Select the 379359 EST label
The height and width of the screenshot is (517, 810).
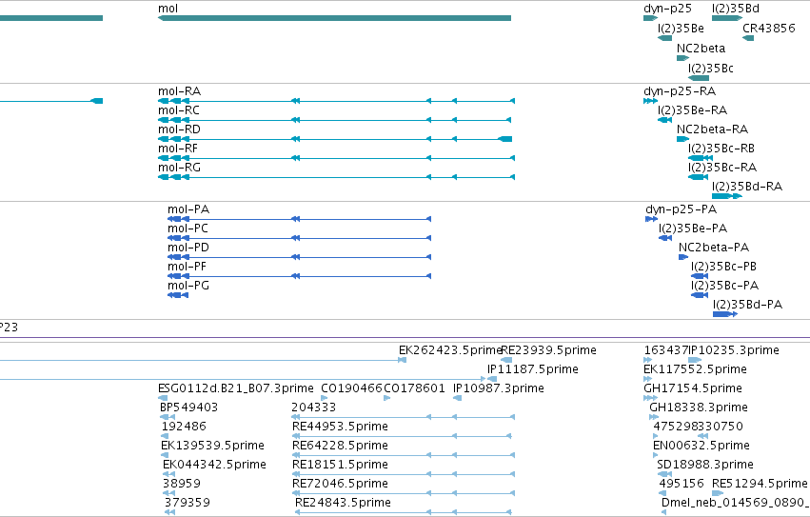coord(188,504)
